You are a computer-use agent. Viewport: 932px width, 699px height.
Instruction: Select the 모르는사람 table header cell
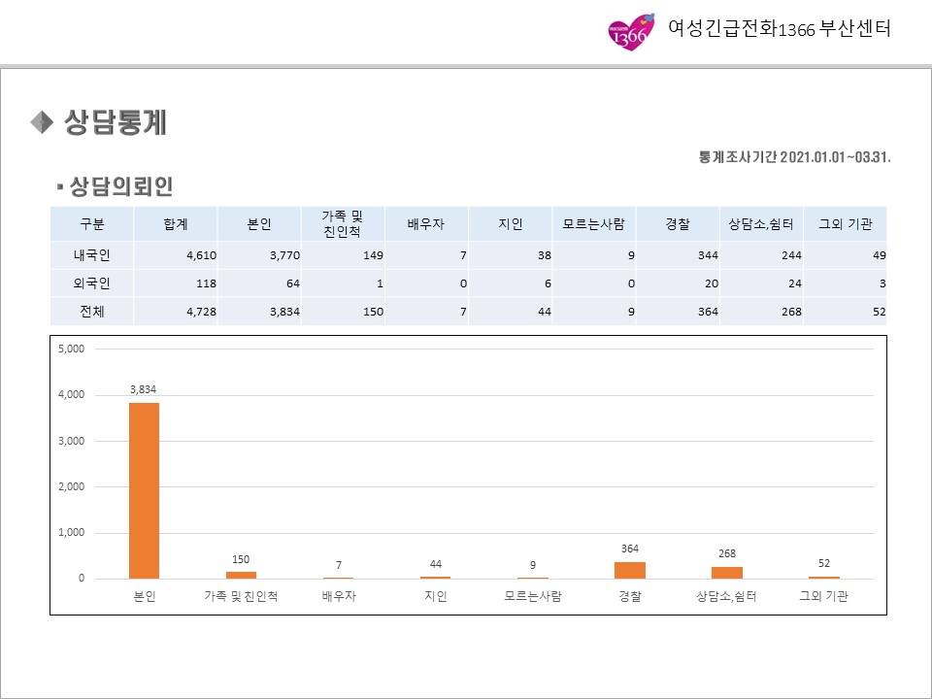594,224
